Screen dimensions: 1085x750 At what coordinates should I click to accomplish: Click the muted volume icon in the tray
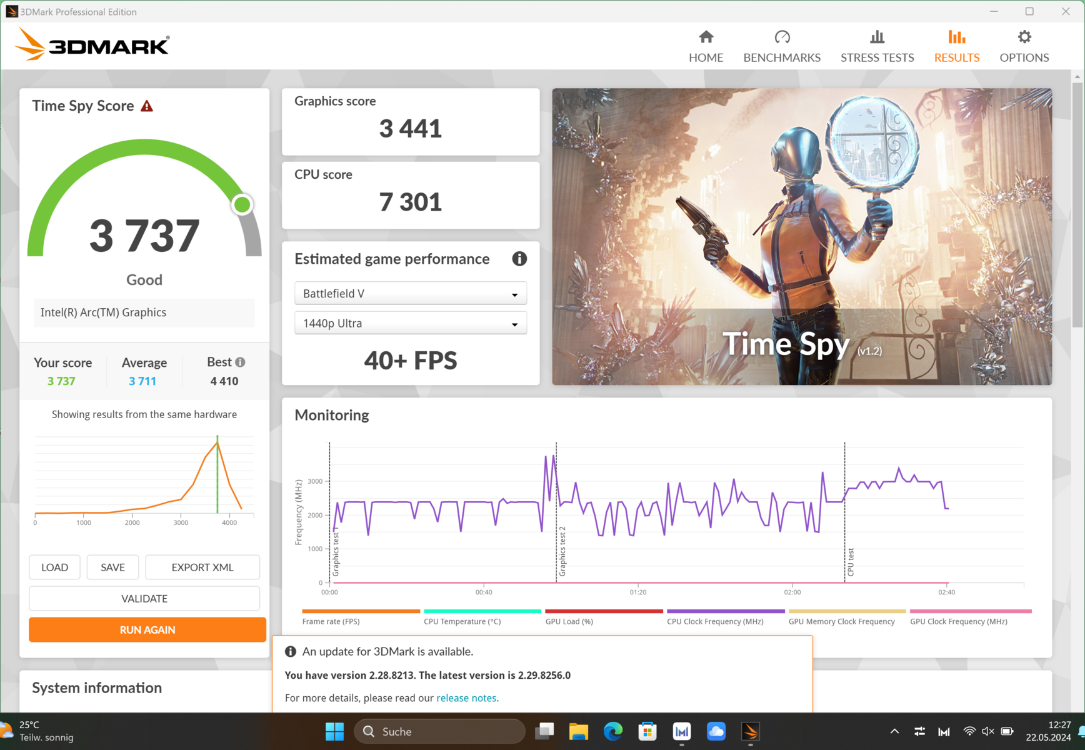click(x=988, y=731)
